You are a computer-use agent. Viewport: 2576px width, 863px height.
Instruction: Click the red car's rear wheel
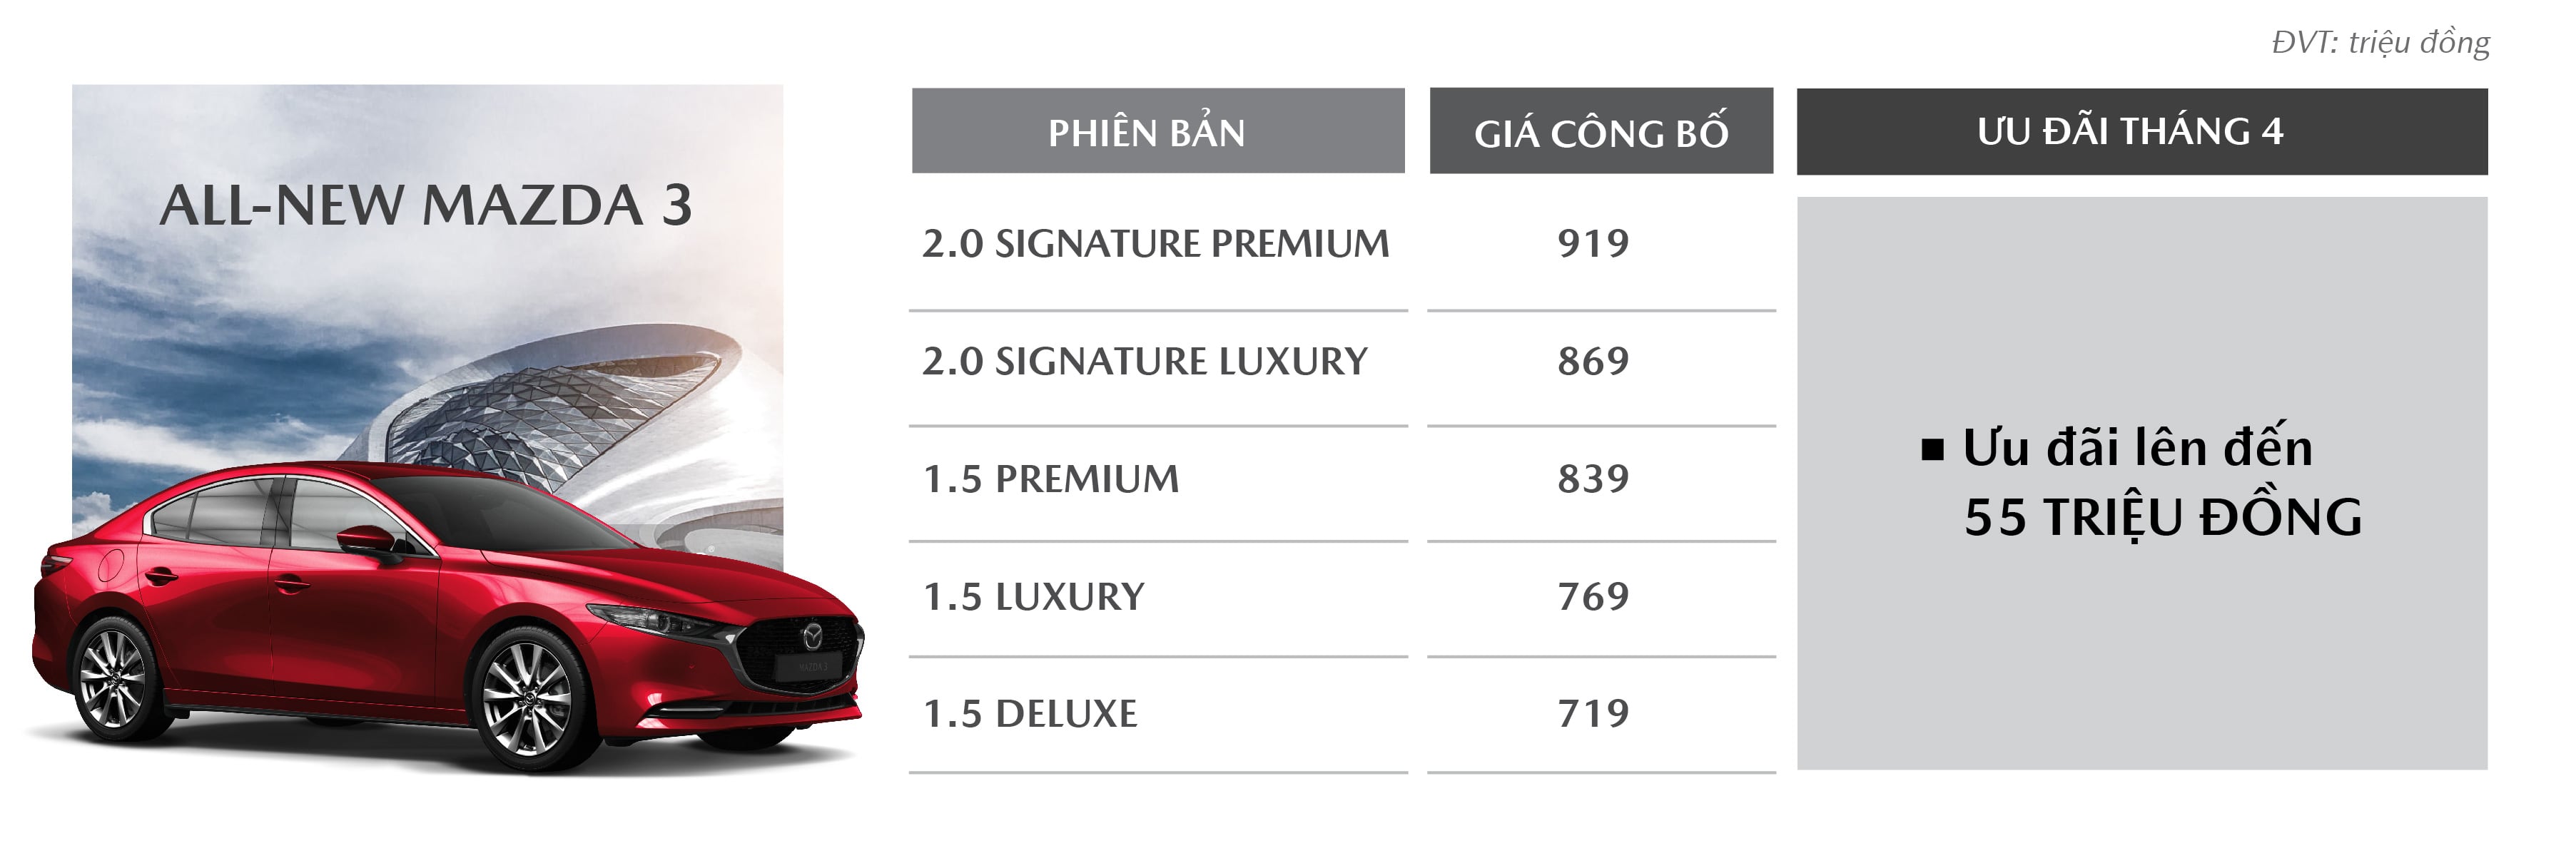113,678
